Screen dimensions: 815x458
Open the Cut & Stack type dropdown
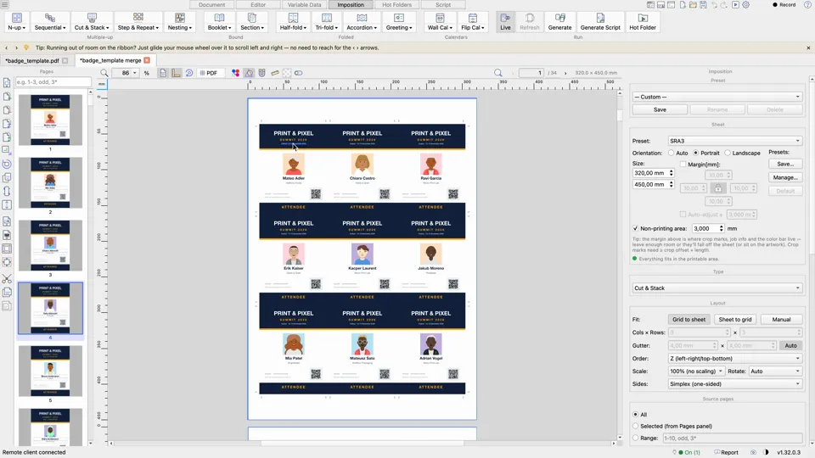coord(717,288)
